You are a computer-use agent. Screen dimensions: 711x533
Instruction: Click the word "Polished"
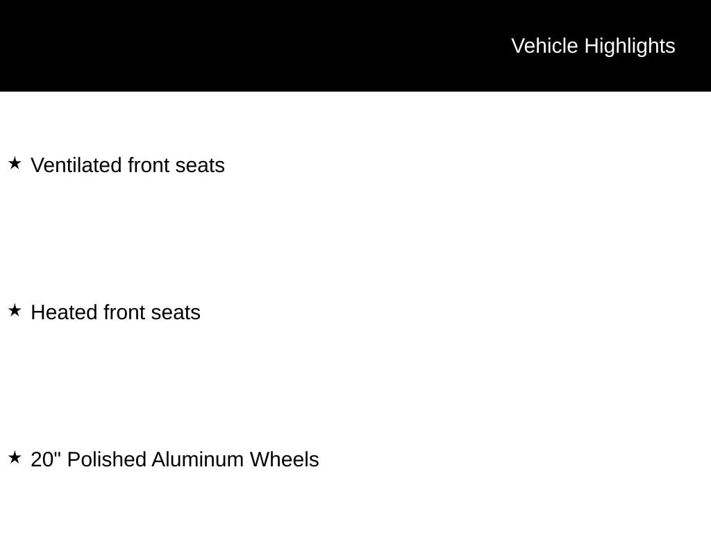[106, 460]
